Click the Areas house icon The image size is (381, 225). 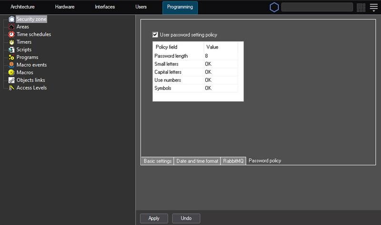click(11, 27)
